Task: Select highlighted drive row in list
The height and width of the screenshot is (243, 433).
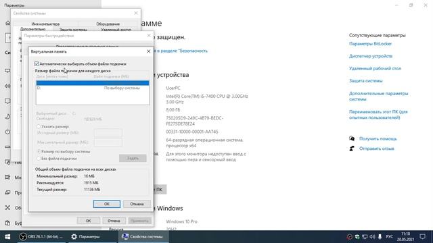Action: tap(93, 83)
